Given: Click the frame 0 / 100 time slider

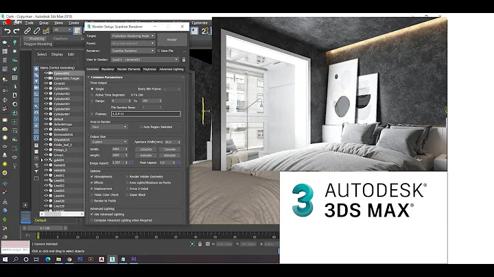Looking at the screenshot, I should 45,228.
